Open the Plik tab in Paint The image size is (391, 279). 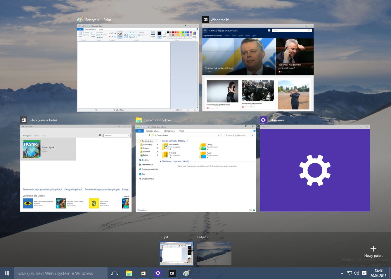pos(80,29)
